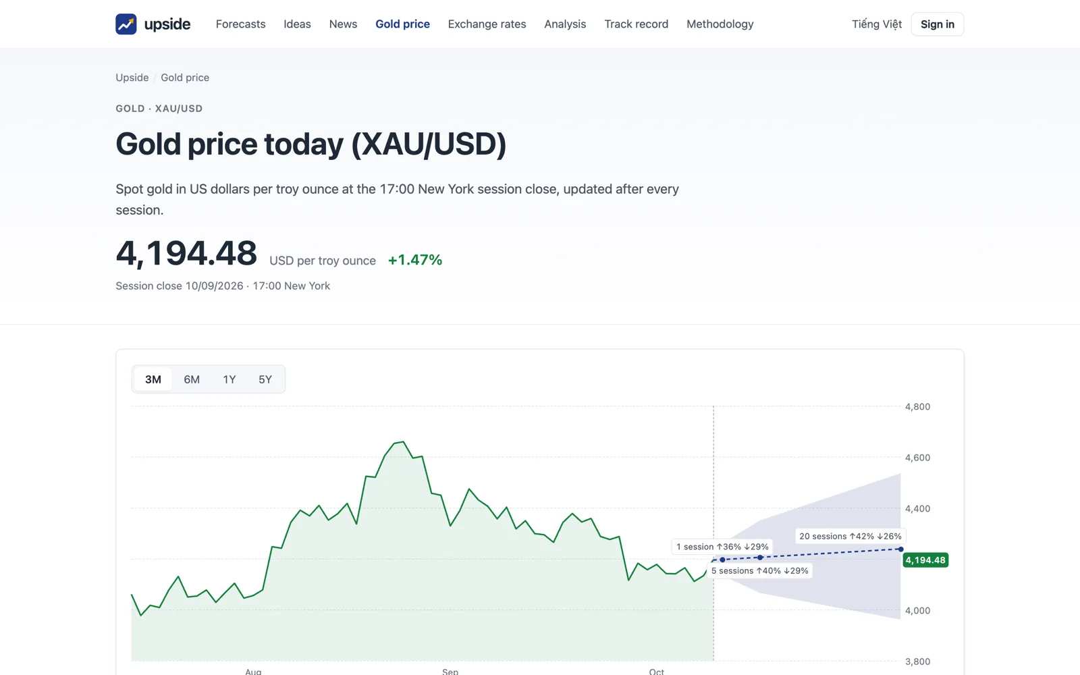
Task: Switch chart to 1Y range
Action: pos(230,379)
